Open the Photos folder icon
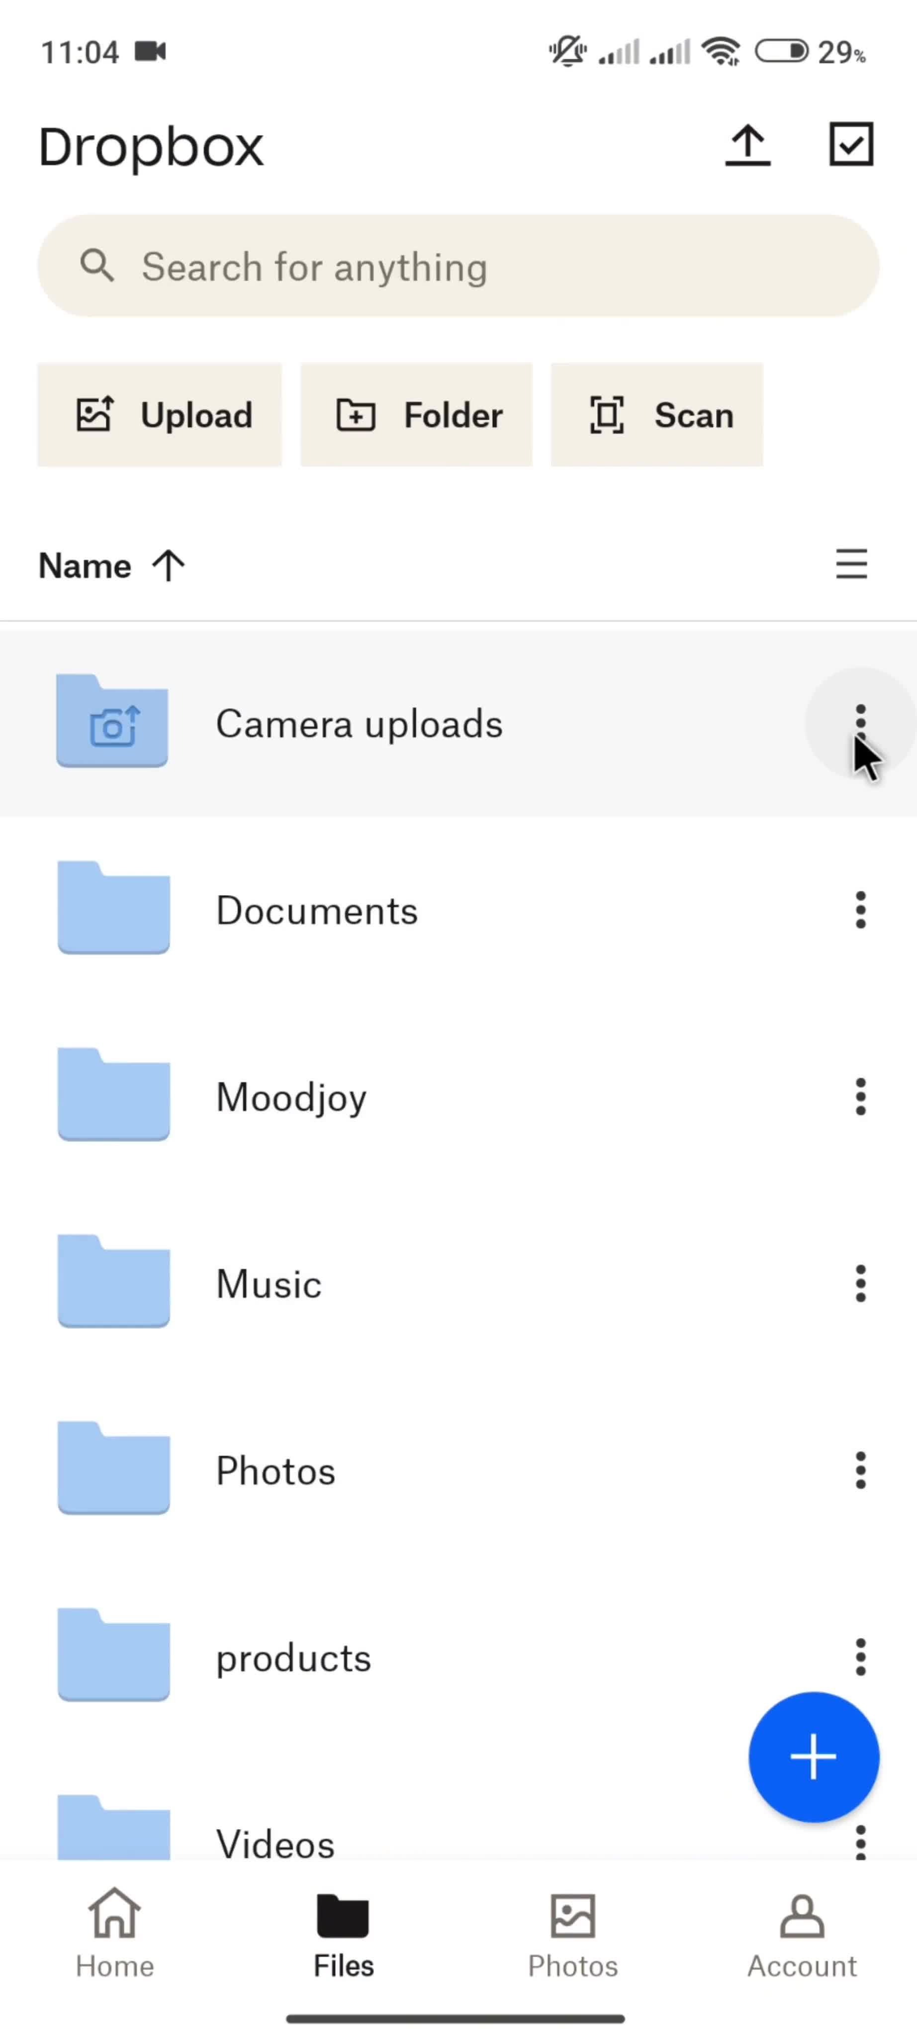Screen dimensions: 917x2037 click(x=114, y=1469)
